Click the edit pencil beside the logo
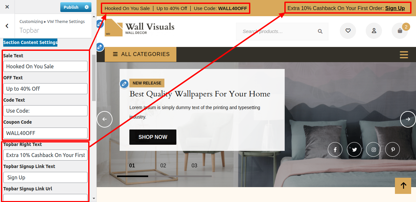The width and height of the screenshot is (416, 202). tap(100, 24)
